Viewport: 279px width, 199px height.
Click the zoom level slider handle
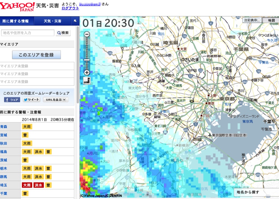point(87,60)
